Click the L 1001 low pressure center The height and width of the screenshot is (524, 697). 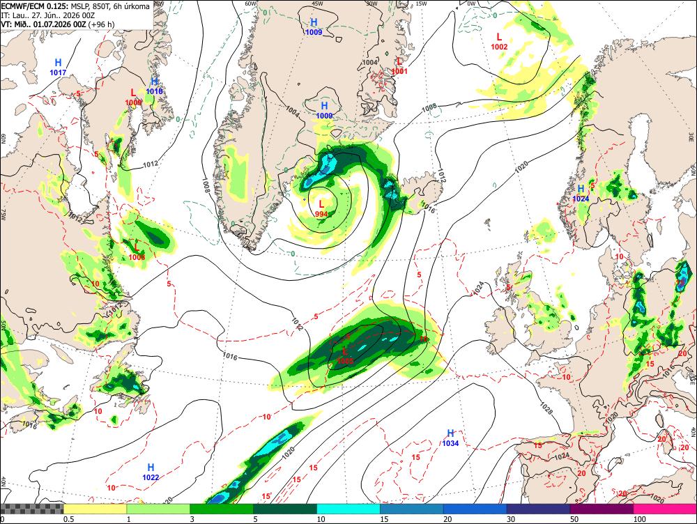[x=399, y=65]
